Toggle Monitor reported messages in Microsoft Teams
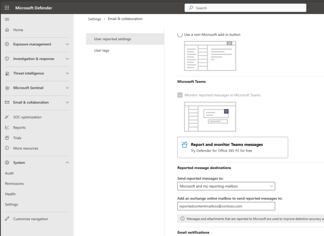 tap(180, 95)
